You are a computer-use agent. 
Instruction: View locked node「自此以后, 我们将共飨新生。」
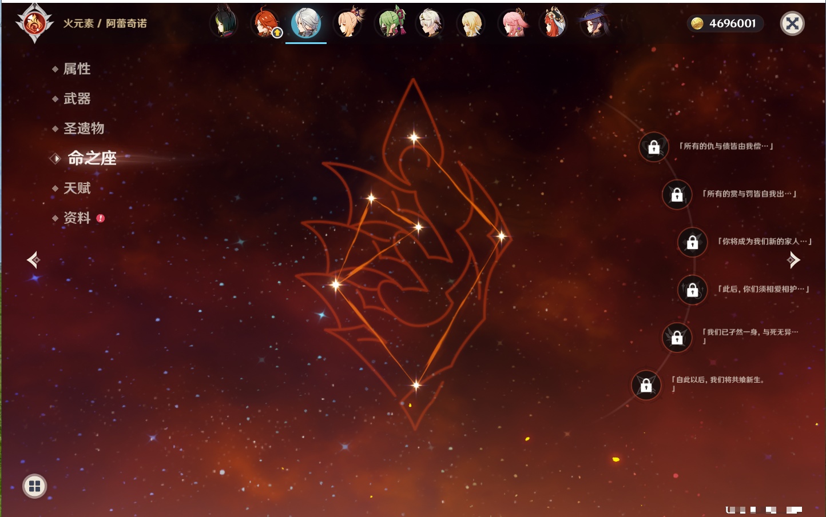646,386
